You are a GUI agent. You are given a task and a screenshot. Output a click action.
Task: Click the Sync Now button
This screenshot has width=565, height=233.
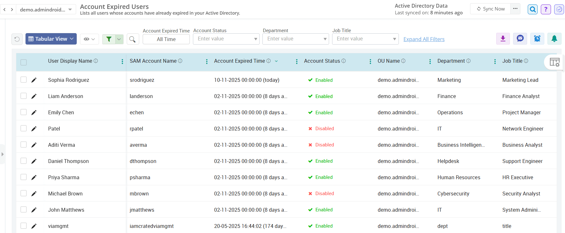(490, 9)
